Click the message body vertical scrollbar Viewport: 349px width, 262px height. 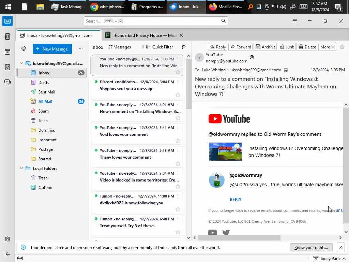(346, 165)
